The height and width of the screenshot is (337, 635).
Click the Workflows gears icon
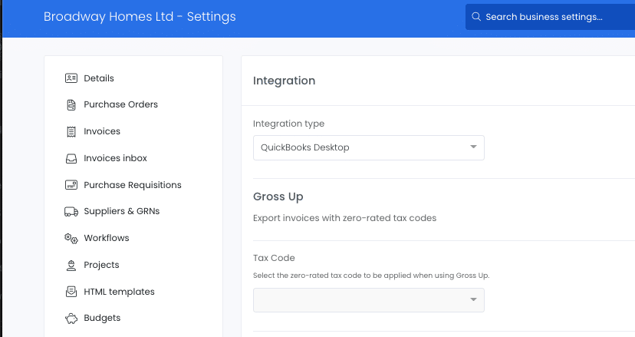pyautogui.click(x=71, y=239)
